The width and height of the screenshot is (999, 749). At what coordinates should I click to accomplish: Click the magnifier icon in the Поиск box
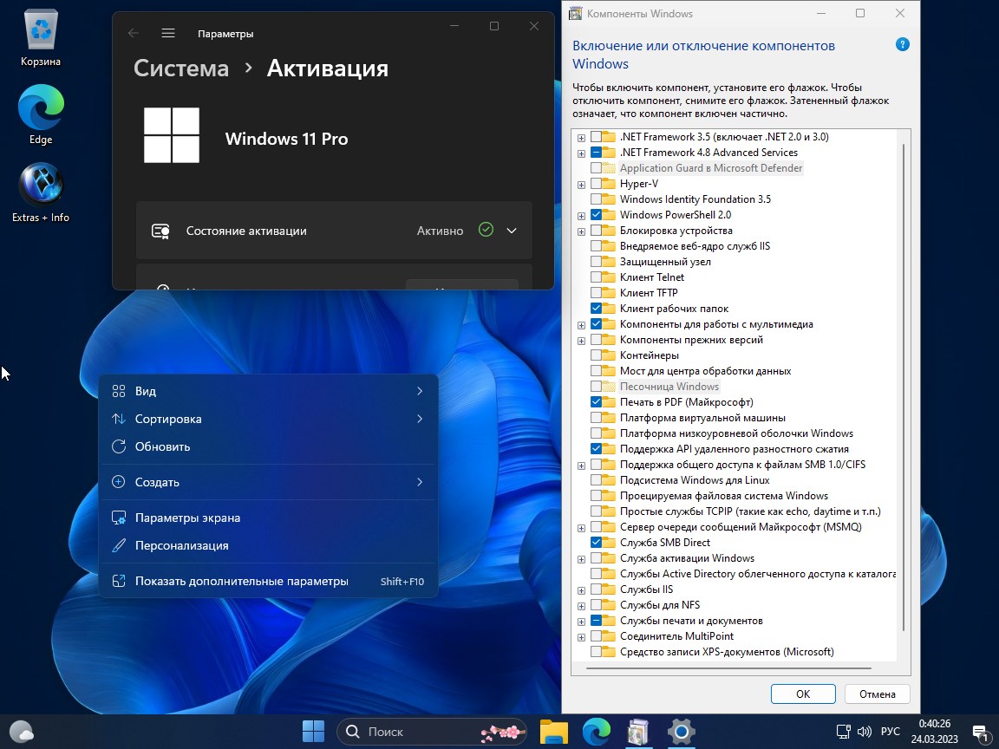pyautogui.click(x=352, y=732)
